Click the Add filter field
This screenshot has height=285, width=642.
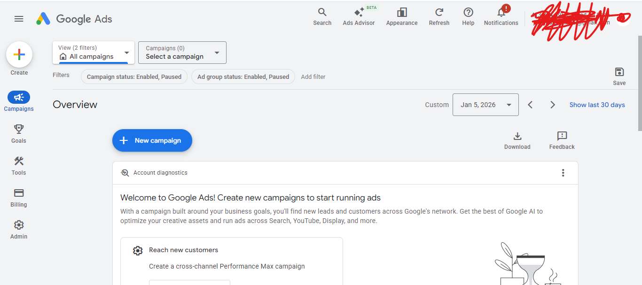click(313, 77)
